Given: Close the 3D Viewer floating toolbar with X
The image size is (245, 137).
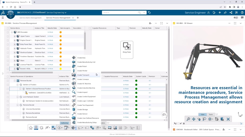Looking at the screenshot, I should point(228,119).
